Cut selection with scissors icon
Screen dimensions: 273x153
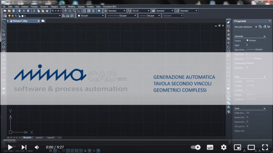click(x=34, y=11)
